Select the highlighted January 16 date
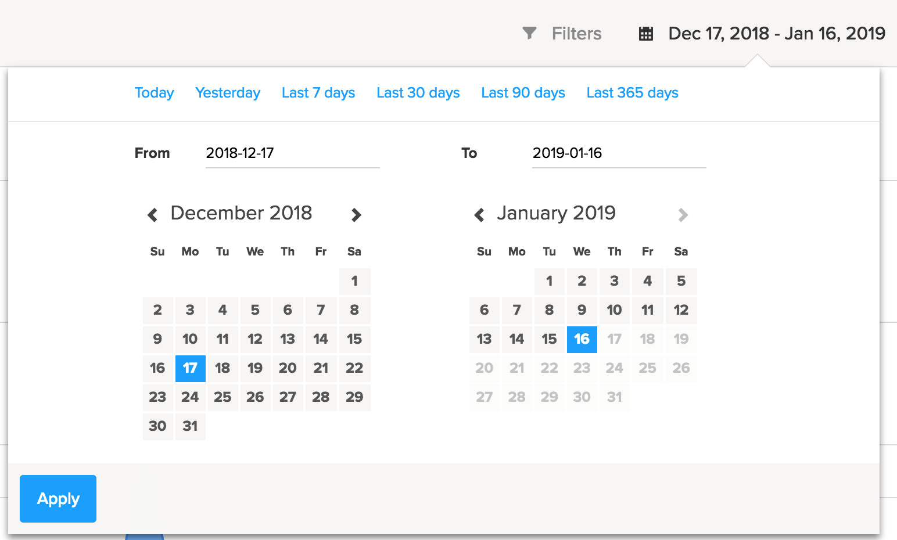897x540 pixels. (x=582, y=339)
